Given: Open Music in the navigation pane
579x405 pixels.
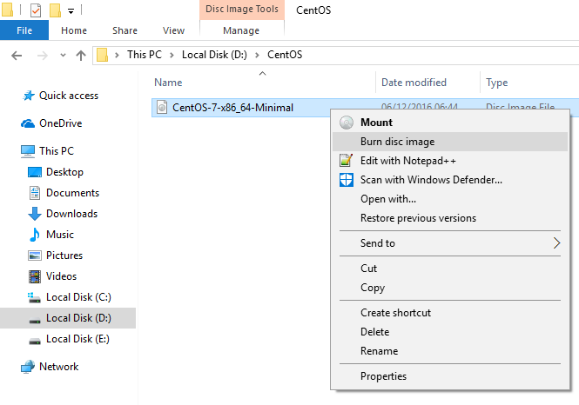Looking at the screenshot, I should coord(60,235).
